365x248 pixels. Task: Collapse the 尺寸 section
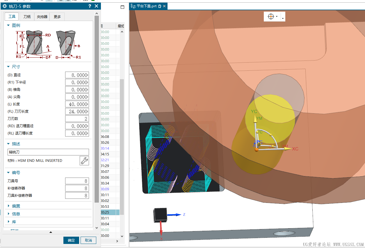(8, 67)
